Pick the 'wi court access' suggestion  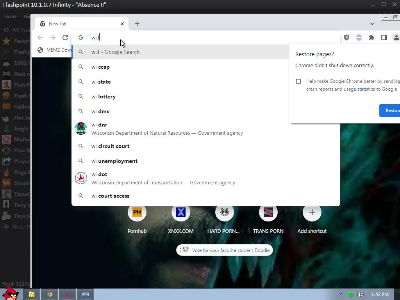206,196
